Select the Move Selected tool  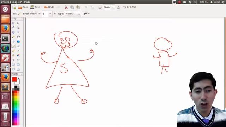[x=18, y=23]
